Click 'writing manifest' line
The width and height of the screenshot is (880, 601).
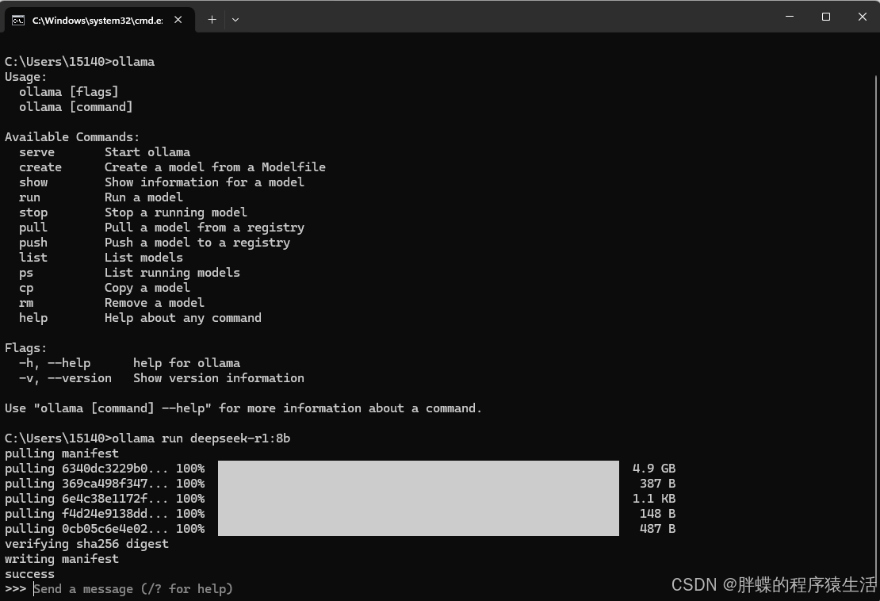62,560
